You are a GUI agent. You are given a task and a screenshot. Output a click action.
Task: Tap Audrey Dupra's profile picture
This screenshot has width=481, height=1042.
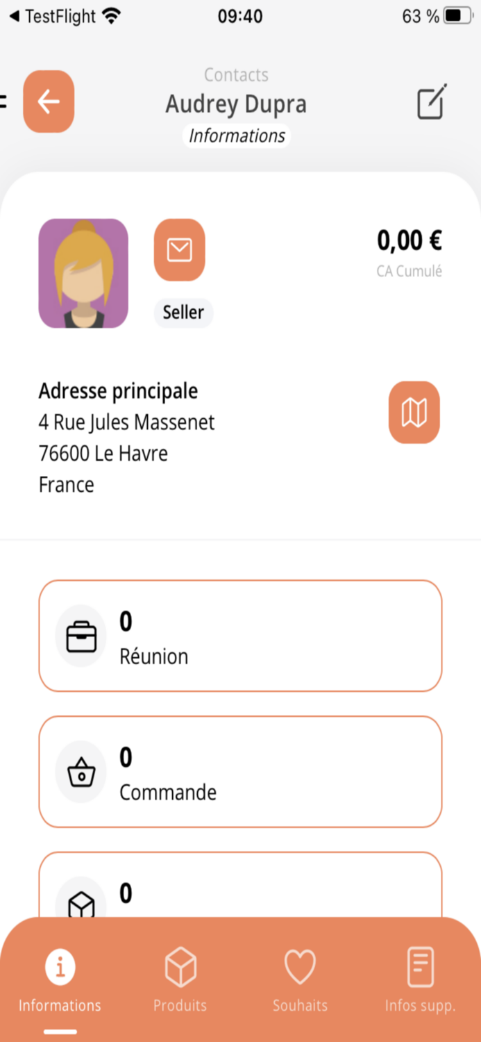click(83, 272)
